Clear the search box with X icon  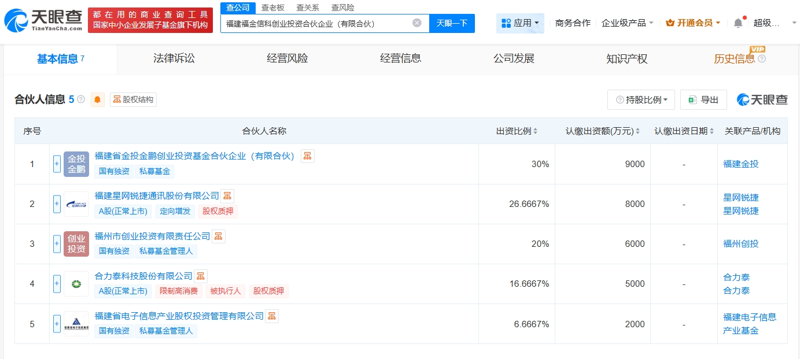(416, 23)
